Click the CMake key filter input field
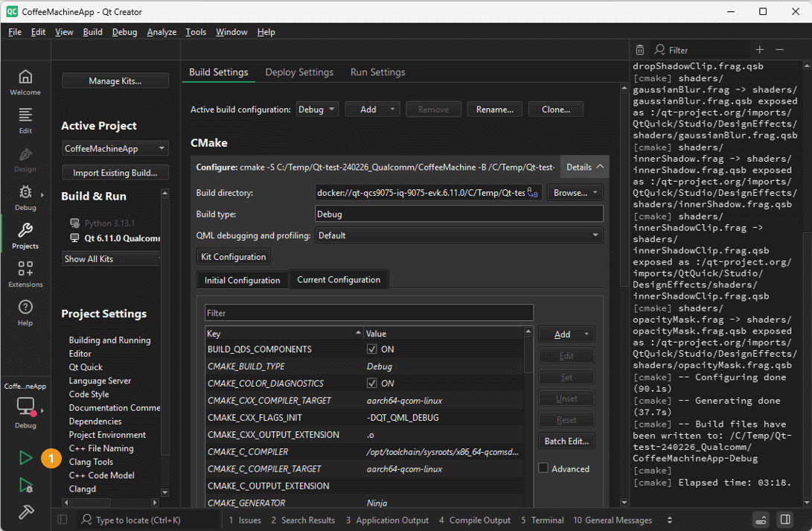 tap(369, 311)
